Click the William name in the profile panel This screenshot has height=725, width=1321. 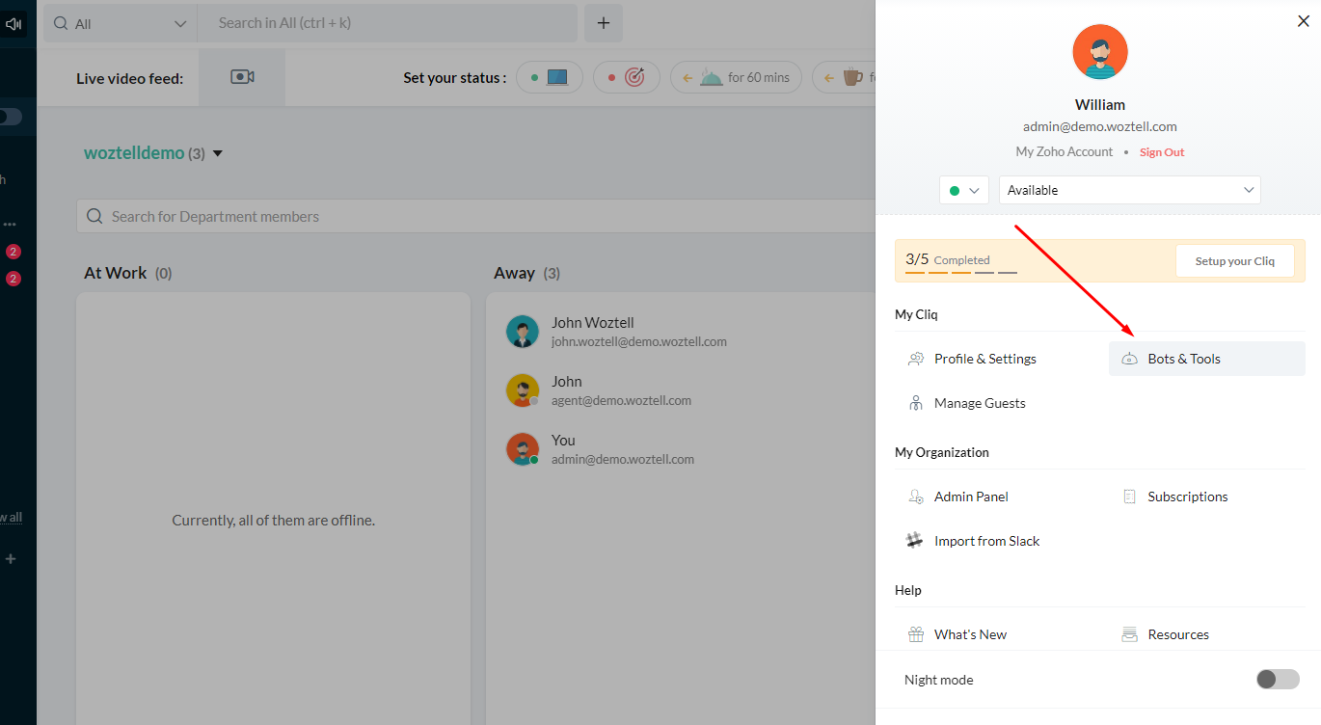coord(1100,104)
